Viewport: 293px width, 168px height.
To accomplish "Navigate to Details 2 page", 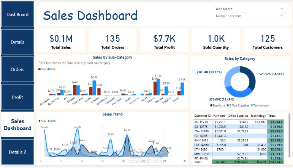I will tap(17, 152).
